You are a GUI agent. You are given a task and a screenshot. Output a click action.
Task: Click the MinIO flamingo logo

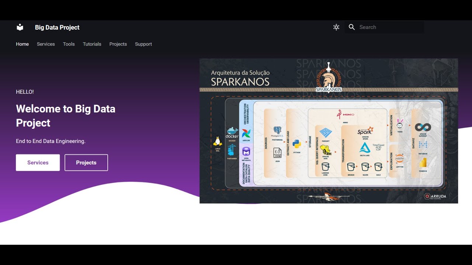346,115
